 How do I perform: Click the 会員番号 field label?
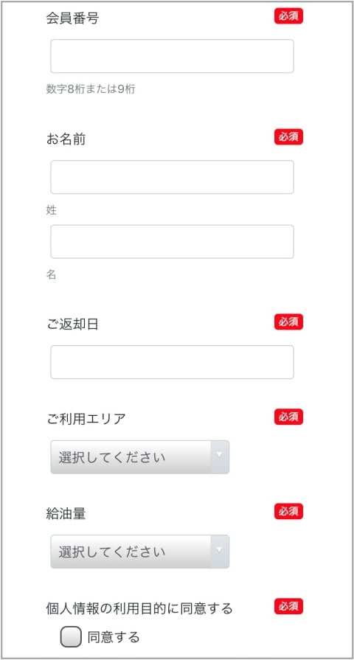(72, 18)
